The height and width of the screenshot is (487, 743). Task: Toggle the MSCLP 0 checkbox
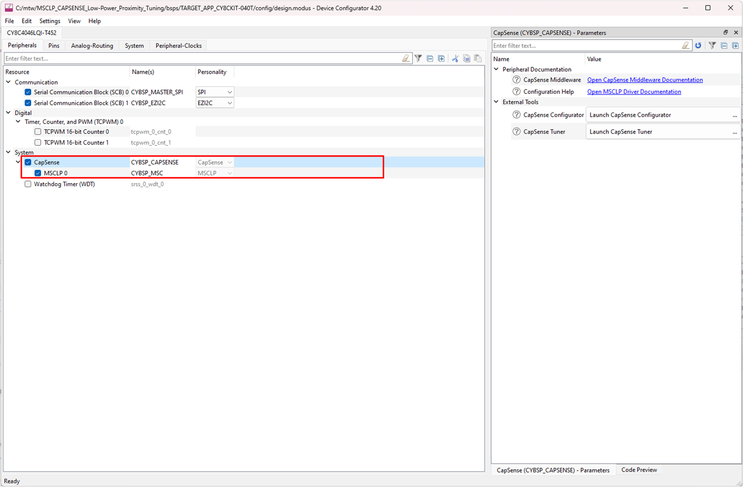click(x=38, y=173)
